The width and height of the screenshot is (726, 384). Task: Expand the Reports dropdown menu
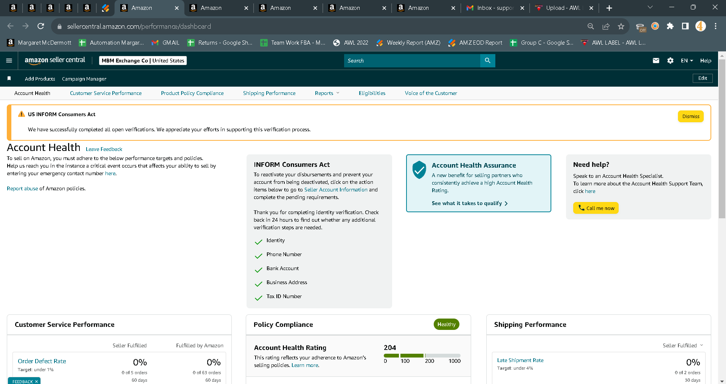[x=327, y=93]
